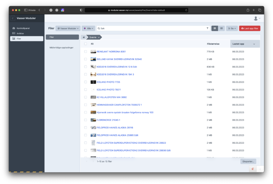273x184 pixels.
Task: Reload page using address bar icon
Action: click(x=186, y=10)
